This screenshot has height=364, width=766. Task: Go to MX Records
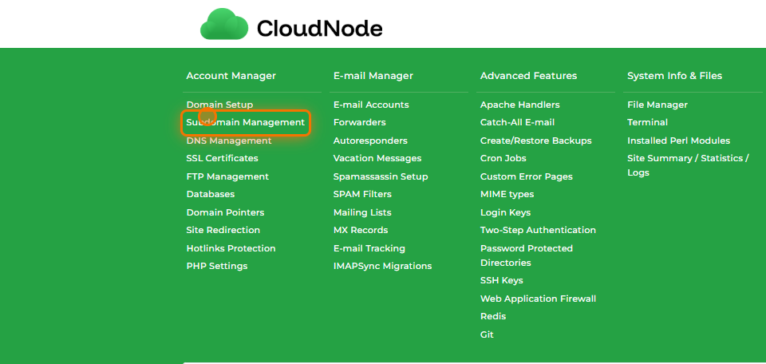(x=361, y=230)
